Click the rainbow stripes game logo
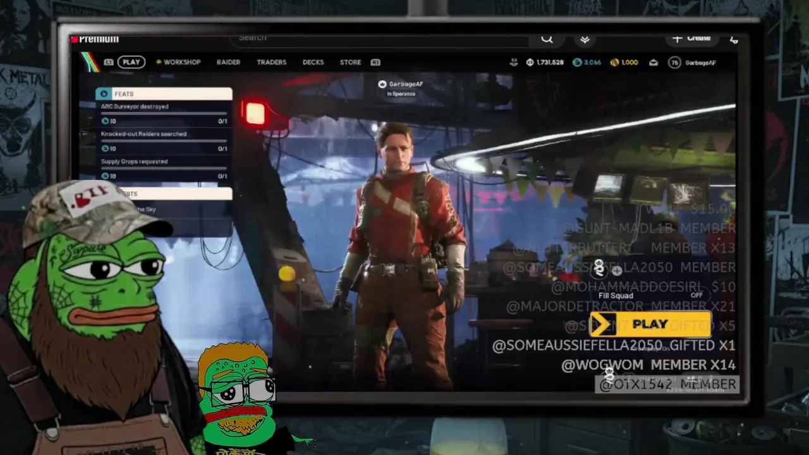Screen dimensions: 809x455 91,62
